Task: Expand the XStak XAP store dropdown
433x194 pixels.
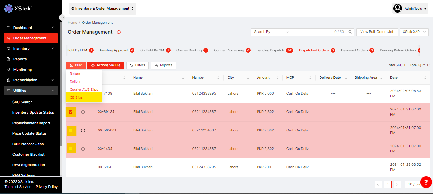Action: click(414, 32)
